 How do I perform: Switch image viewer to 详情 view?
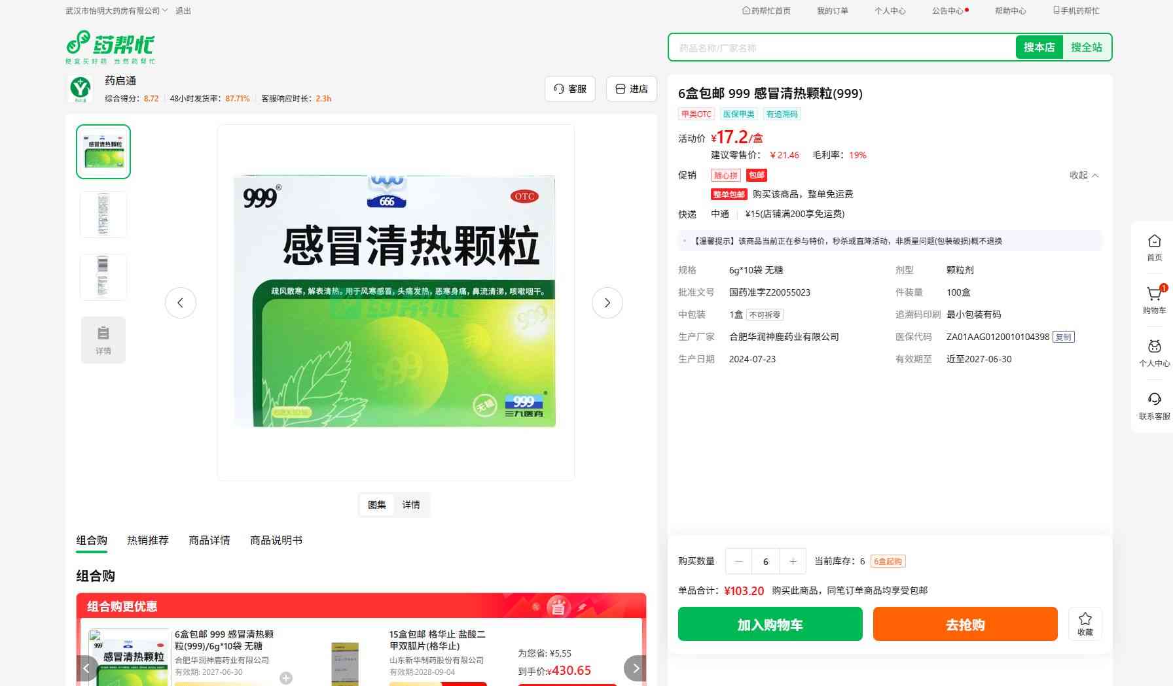click(x=411, y=505)
